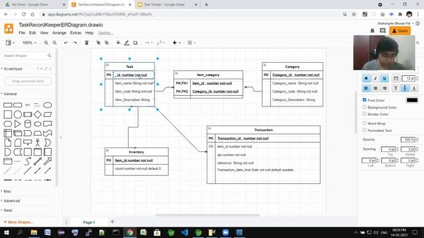Image resolution: width=424 pixels, height=238 pixels.
Task: Click the black font color swatch
Action: point(412,100)
